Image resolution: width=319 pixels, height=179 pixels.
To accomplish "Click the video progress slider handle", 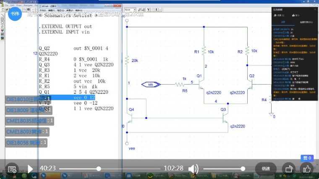I will click(99, 169).
